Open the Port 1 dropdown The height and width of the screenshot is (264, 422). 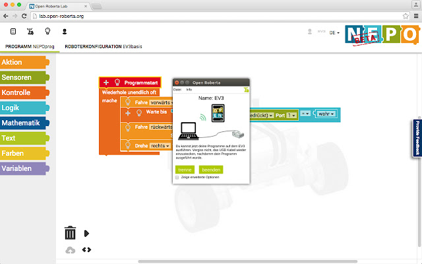291,115
